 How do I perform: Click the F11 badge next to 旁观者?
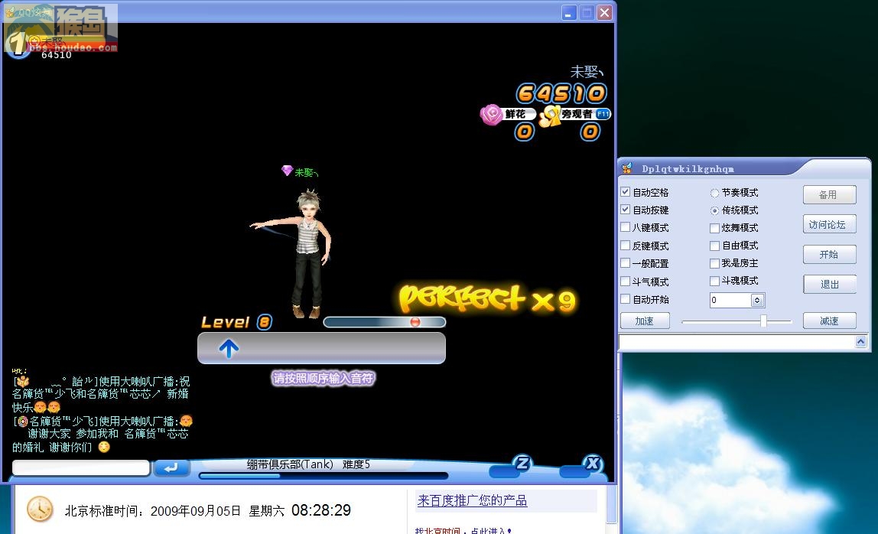pos(603,114)
